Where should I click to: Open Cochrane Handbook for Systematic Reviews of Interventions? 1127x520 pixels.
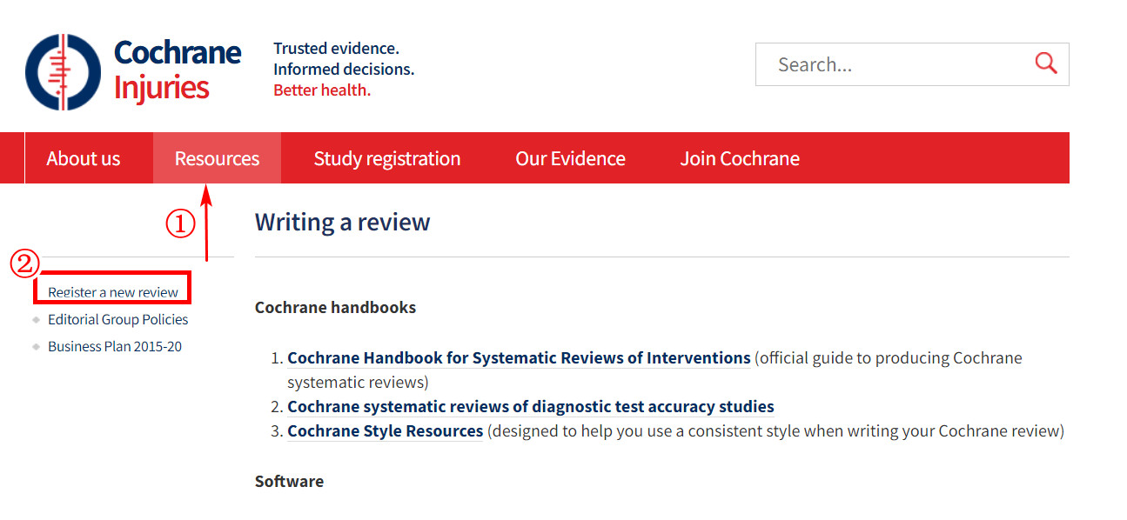(519, 357)
